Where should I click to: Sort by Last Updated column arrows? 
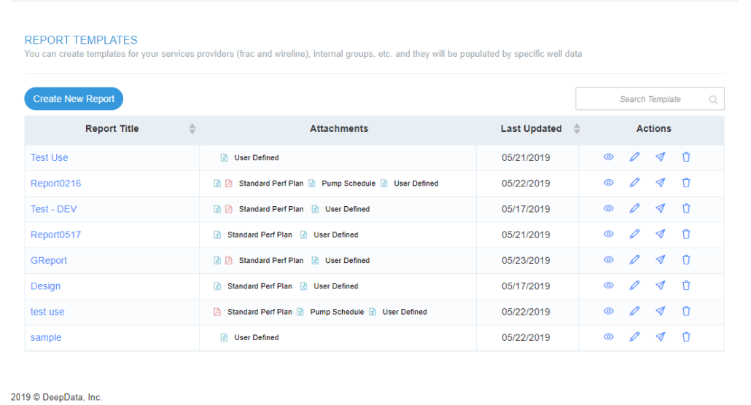[577, 129]
